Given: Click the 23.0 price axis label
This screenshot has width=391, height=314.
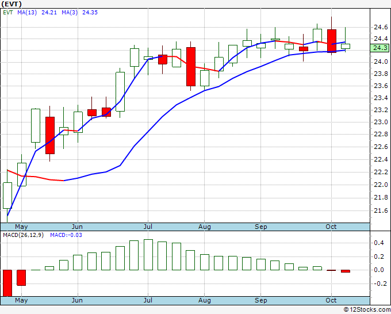Looking at the screenshot, I should [x=381, y=122].
